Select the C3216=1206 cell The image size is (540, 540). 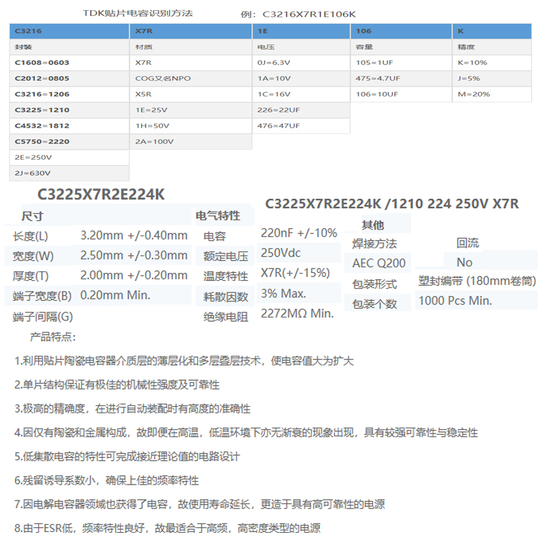(x=69, y=94)
